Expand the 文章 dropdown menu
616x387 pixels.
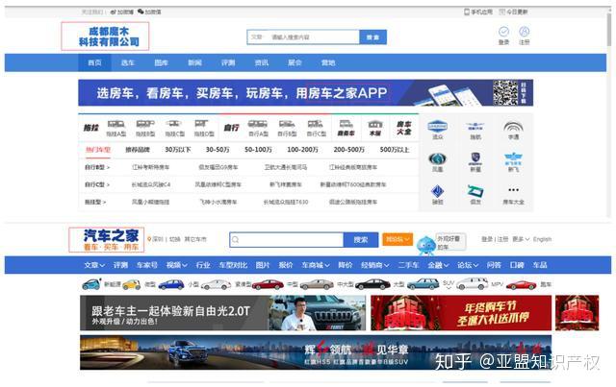(94, 265)
